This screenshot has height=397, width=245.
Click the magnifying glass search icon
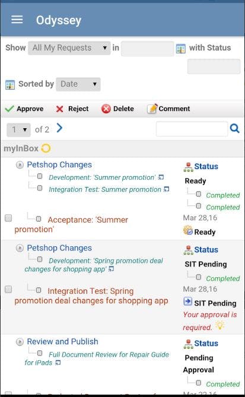[235, 129]
